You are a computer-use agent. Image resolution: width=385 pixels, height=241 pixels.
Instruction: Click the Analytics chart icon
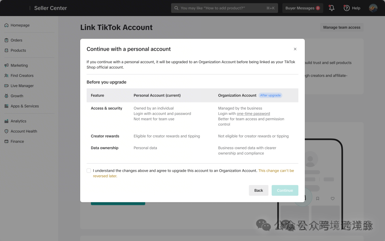pyautogui.click(x=6, y=121)
